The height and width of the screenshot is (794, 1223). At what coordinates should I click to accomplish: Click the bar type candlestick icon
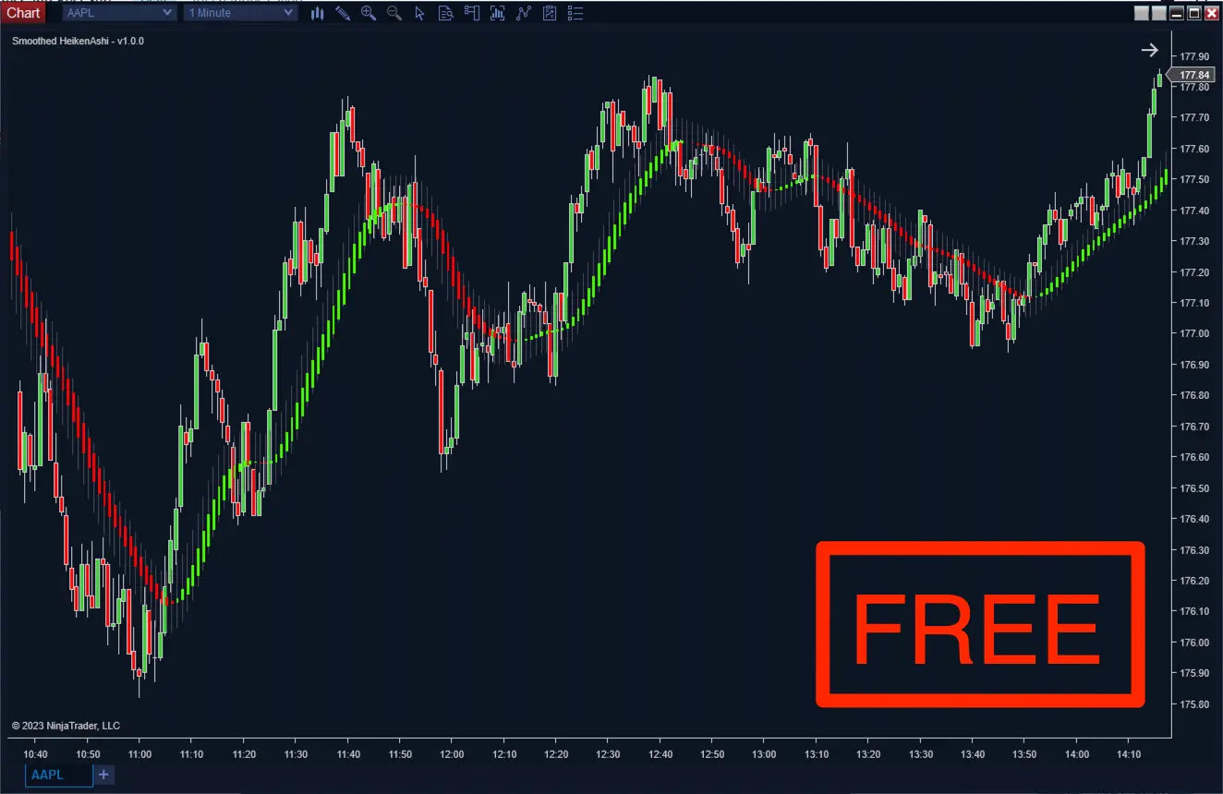[x=318, y=13]
